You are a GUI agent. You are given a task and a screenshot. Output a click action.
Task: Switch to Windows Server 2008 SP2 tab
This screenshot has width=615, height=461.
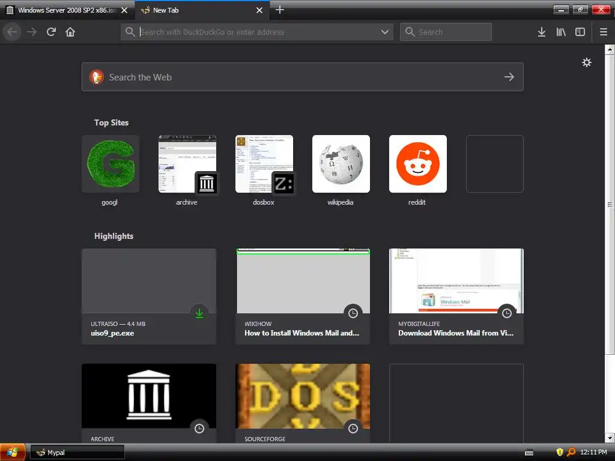(67, 10)
